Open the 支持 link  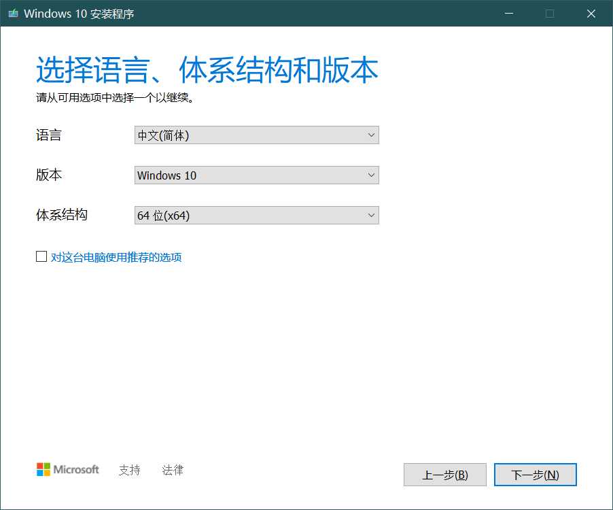[129, 470]
